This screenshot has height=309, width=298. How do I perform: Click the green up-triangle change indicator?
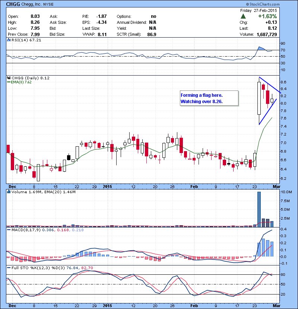click(243, 16)
